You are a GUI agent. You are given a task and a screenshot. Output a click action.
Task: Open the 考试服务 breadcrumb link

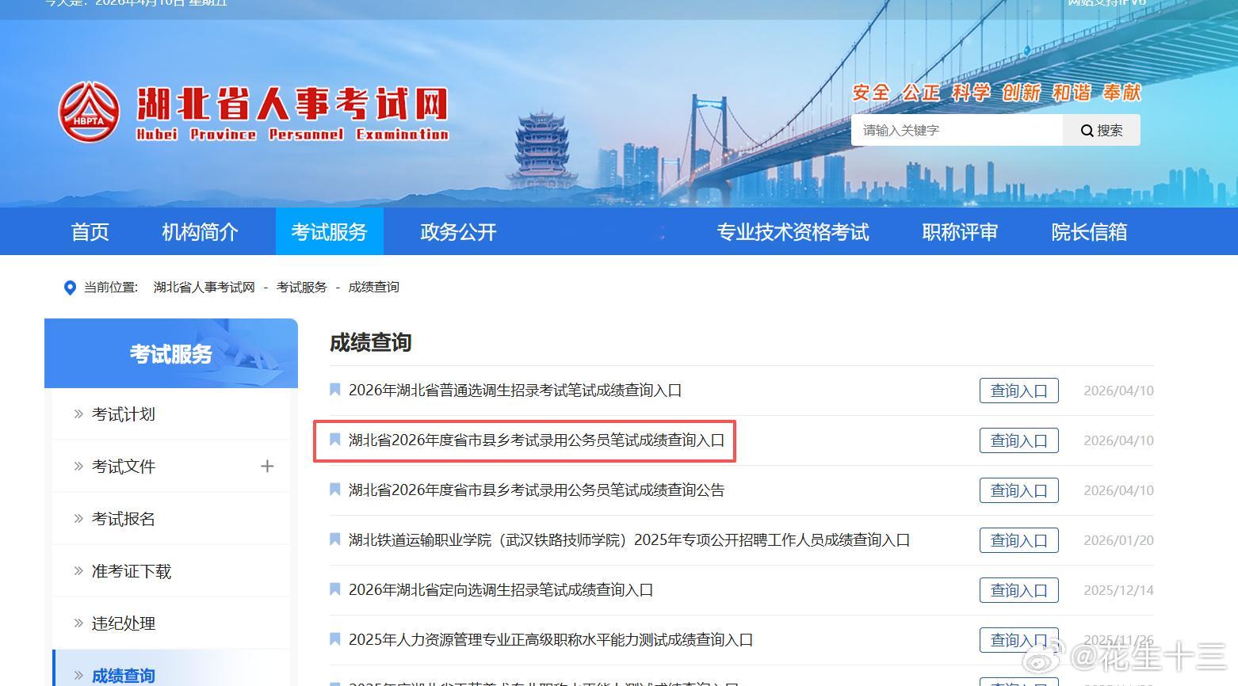pos(301,287)
